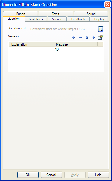This screenshot has width=112, height=181.
Task: Add a new variant with plus icon
Action: tap(73, 37)
